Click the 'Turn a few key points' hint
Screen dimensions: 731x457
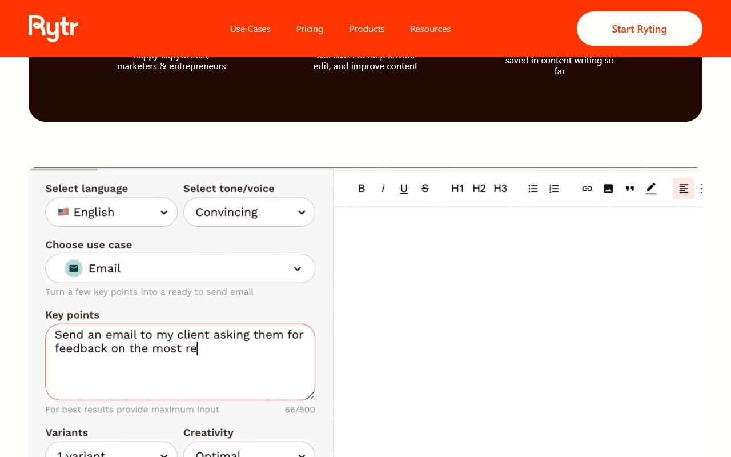tap(150, 292)
